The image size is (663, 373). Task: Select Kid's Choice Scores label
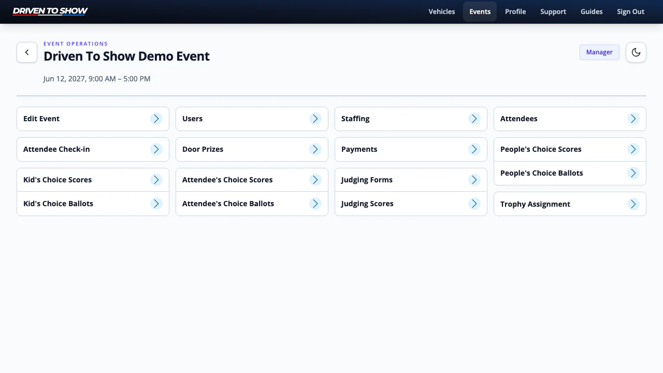[57, 180]
